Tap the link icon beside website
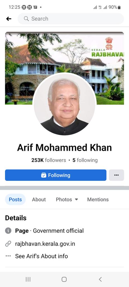 point(8,244)
